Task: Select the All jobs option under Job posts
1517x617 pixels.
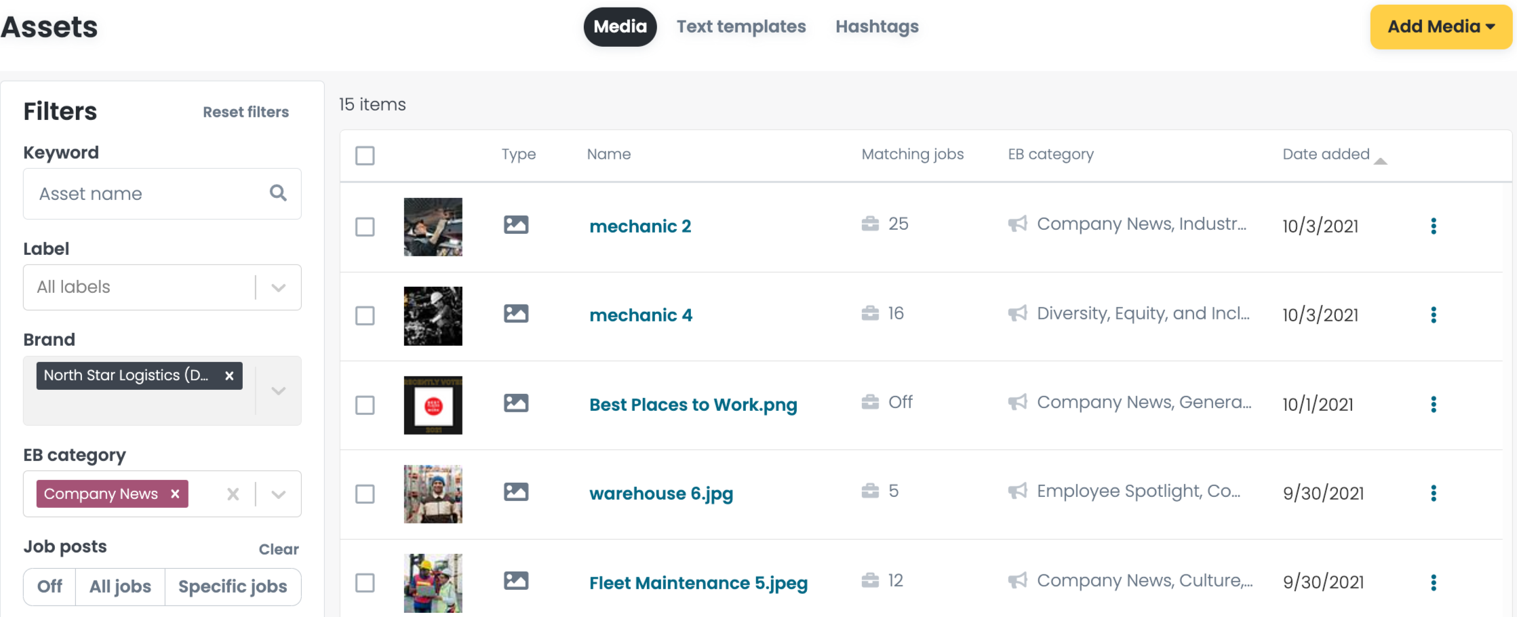Action: (x=120, y=586)
